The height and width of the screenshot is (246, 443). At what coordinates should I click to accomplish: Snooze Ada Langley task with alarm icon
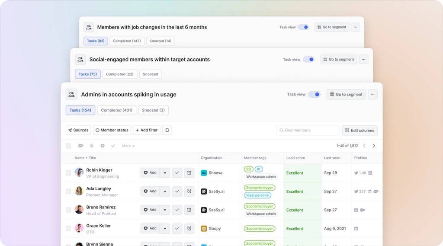(x=189, y=192)
